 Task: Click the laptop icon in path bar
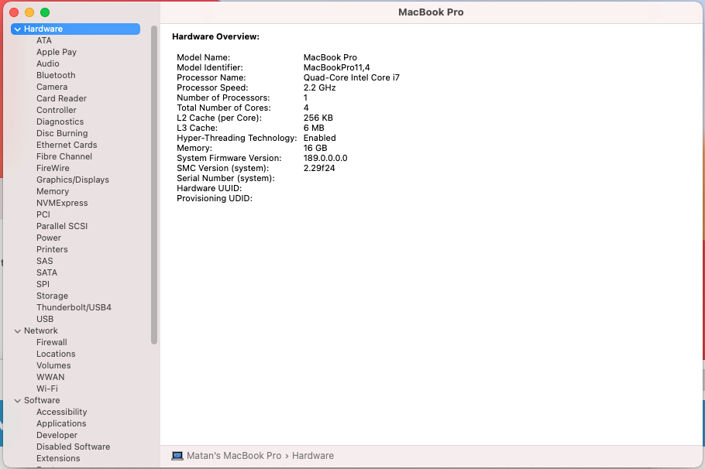point(177,456)
